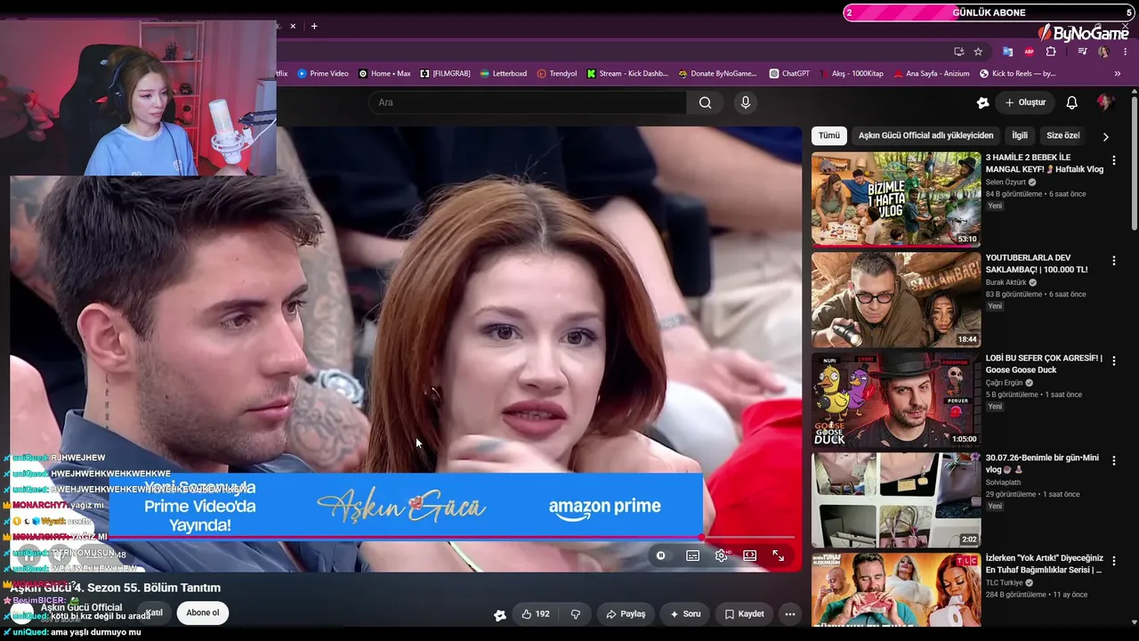The image size is (1139, 641).
Task: Click the YouTube search magnifier button
Action: click(x=705, y=102)
